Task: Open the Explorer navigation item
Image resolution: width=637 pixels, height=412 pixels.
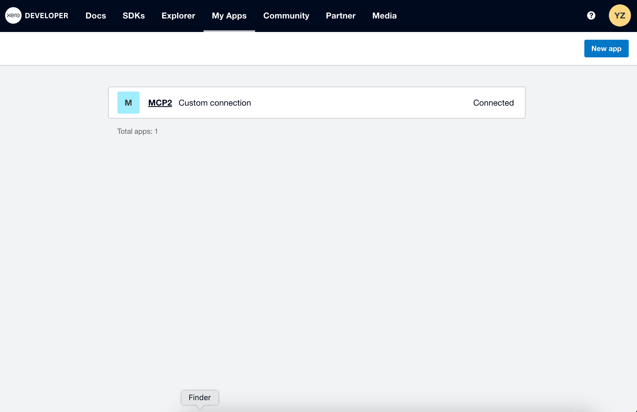Action: [178, 16]
